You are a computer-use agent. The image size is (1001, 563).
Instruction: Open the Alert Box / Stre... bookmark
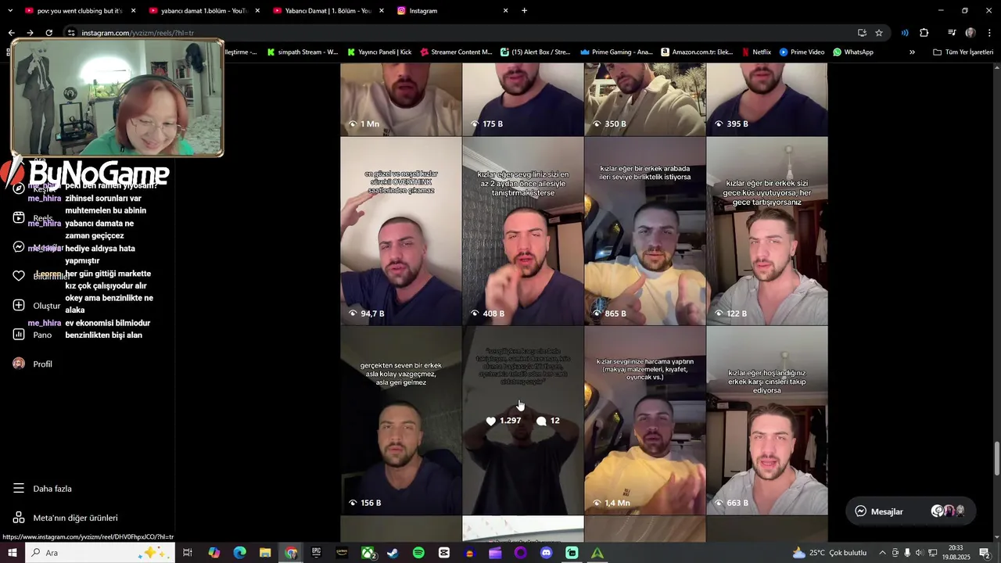click(x=536, y=52)
